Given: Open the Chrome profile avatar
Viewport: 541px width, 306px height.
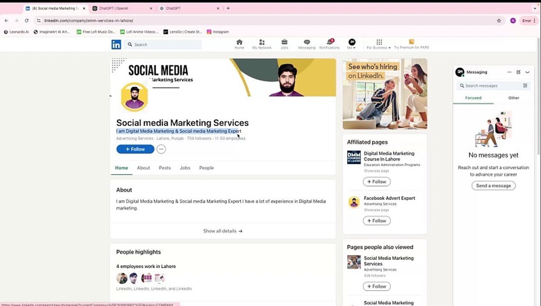Looking at the screenshot, I should click(x=513, y=20).
